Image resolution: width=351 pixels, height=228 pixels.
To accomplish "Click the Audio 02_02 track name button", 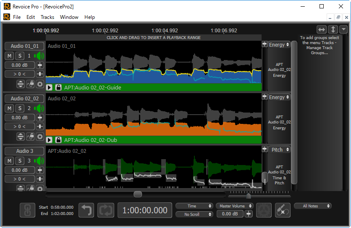I will pos(25,99).
